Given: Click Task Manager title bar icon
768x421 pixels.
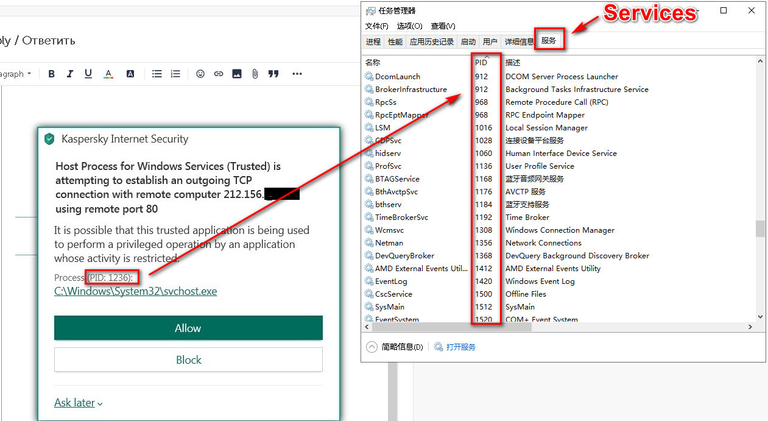Looking at the screenshot, I should (x=370, y=10).
